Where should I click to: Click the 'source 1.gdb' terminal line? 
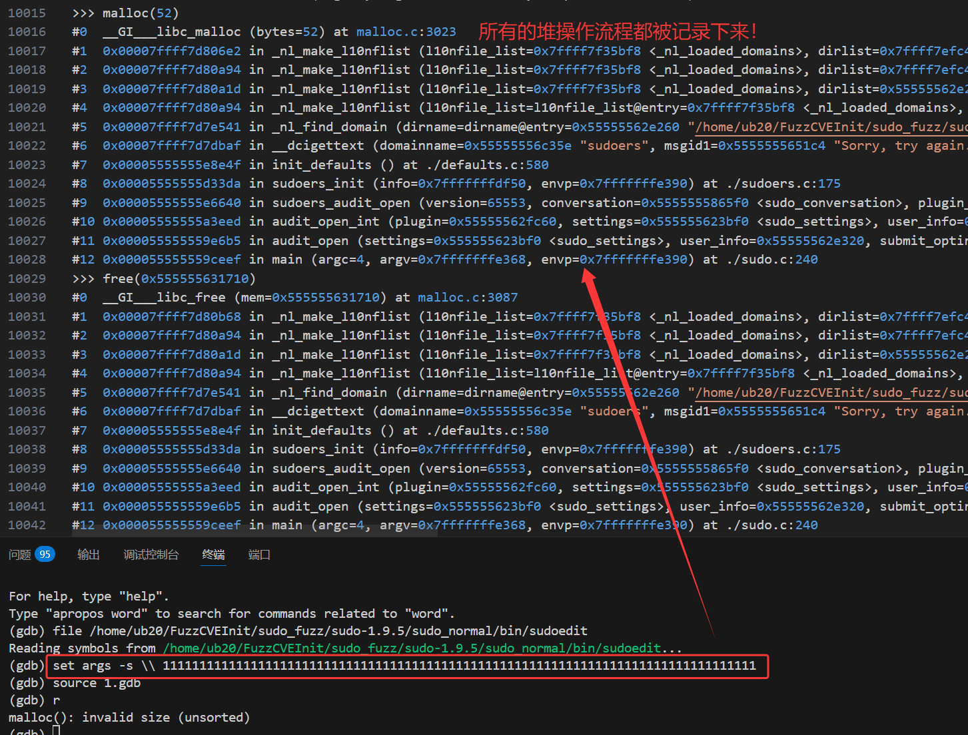click(x=97, y=683)
